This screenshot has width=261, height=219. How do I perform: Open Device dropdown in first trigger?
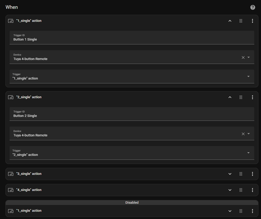click(x=249, y=57)
